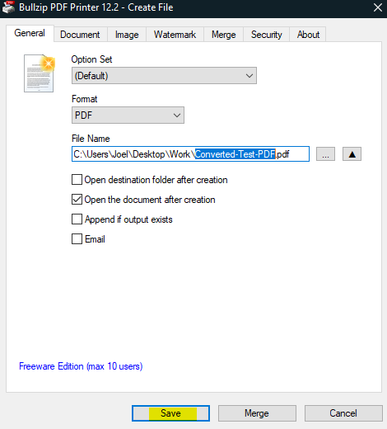Screen dimensions: 387x429
Task: Tick the Append if output exists checkbox
Action: coord(77,219)
